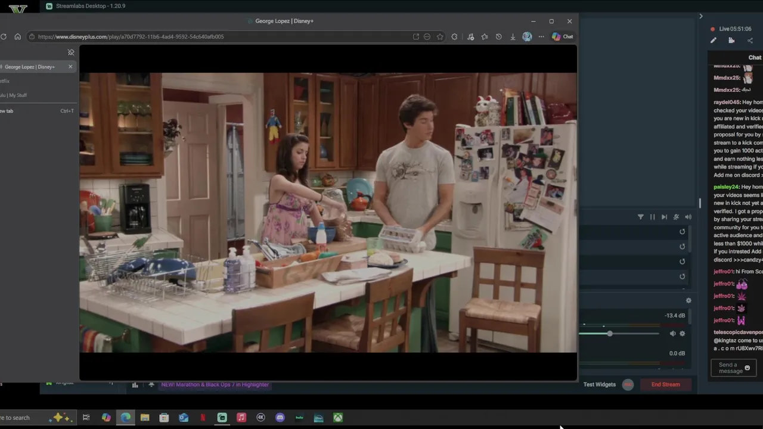Open Copilot Chat in browser
This screenshot has height=429, width=763.
point(562,36)
